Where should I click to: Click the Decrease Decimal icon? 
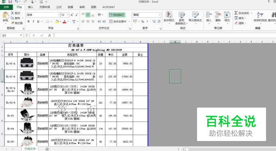159,22
